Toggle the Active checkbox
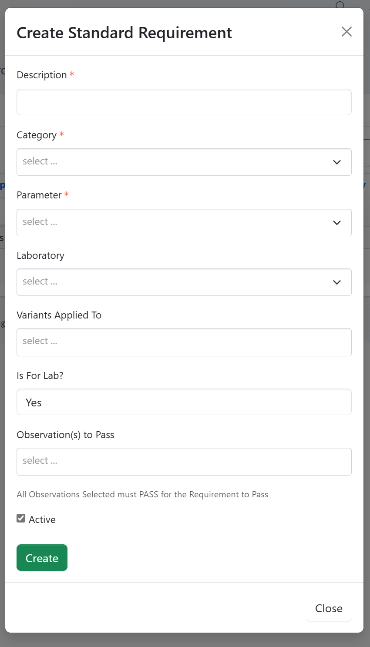 21,518
